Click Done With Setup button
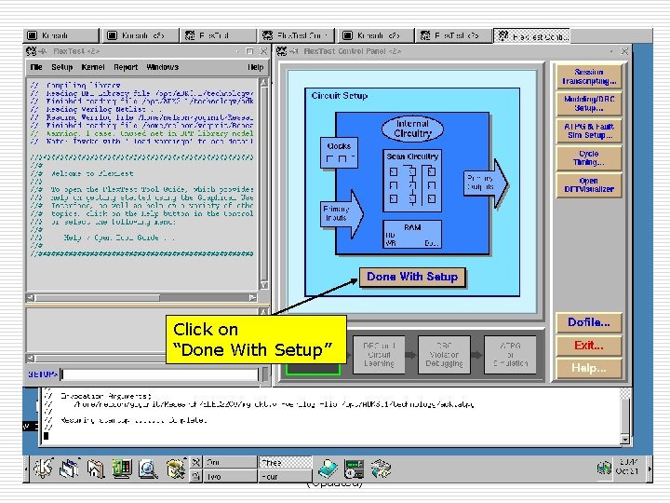Viewport: 670px width, 503px height. click(412, 277)
